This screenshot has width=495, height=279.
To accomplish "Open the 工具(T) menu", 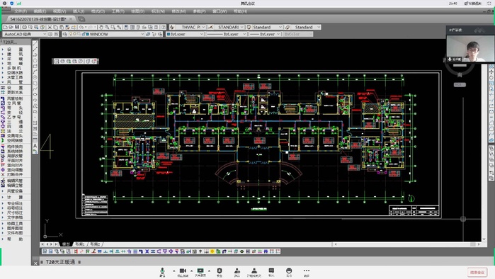I will coord(118,11).
